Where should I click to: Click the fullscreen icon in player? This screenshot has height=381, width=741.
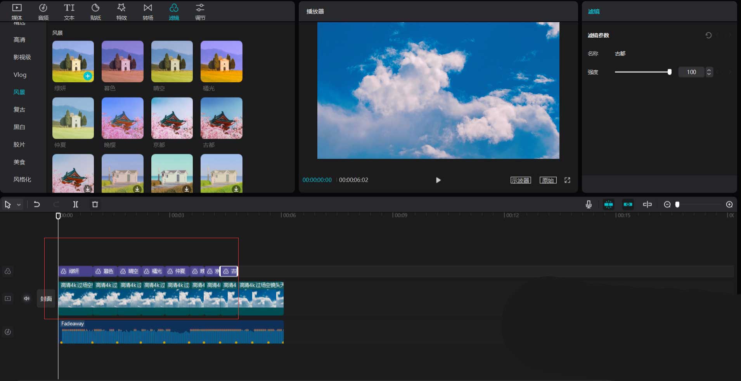(x=567, y=180)
